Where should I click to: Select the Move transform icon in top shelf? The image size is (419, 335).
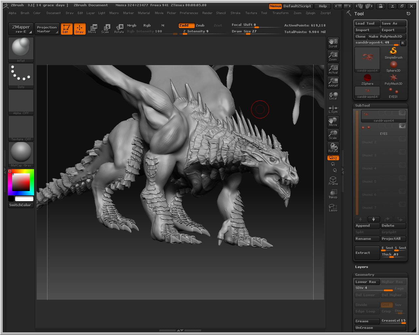[92, 29]
